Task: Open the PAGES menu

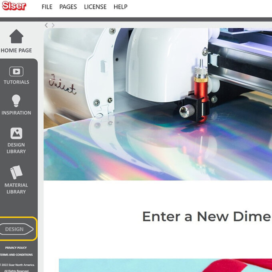Action: [x=68, y=7]
